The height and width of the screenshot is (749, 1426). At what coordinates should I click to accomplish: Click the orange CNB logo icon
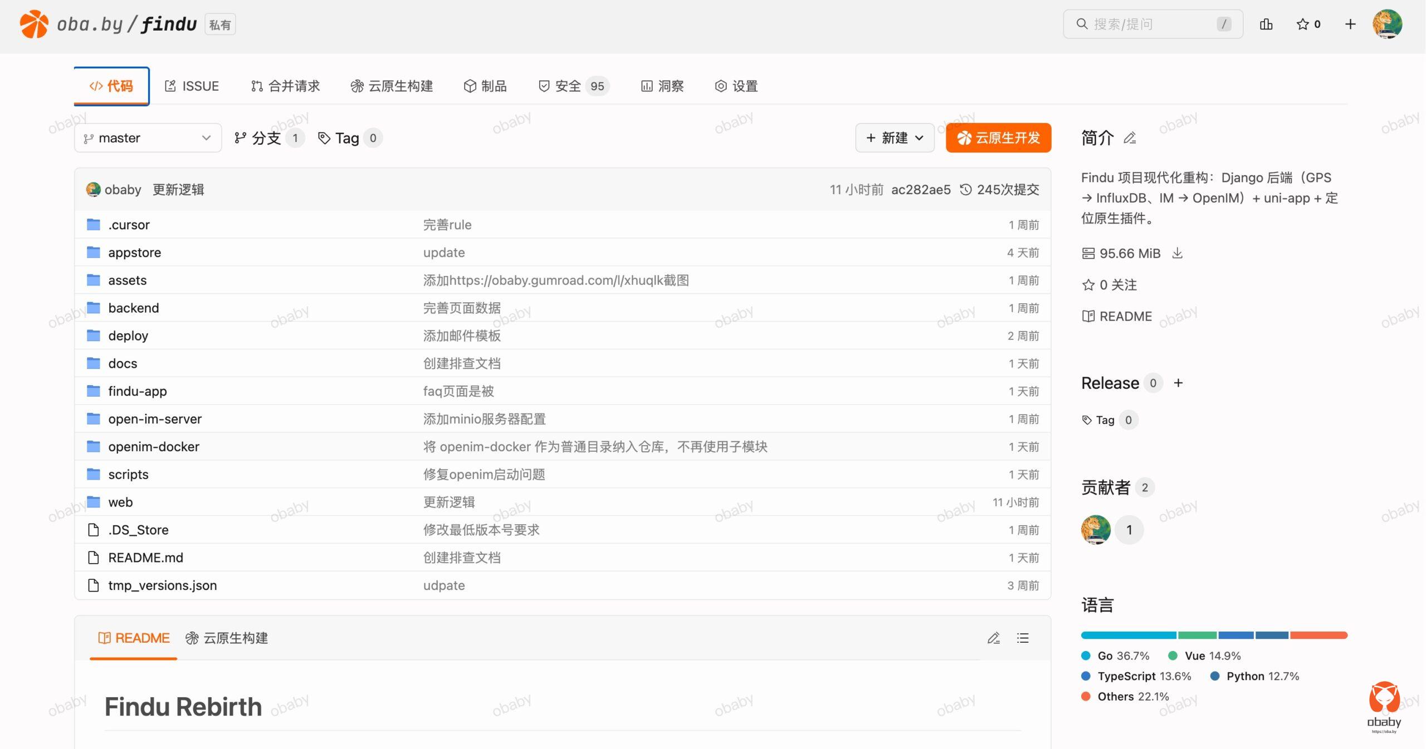34,24
